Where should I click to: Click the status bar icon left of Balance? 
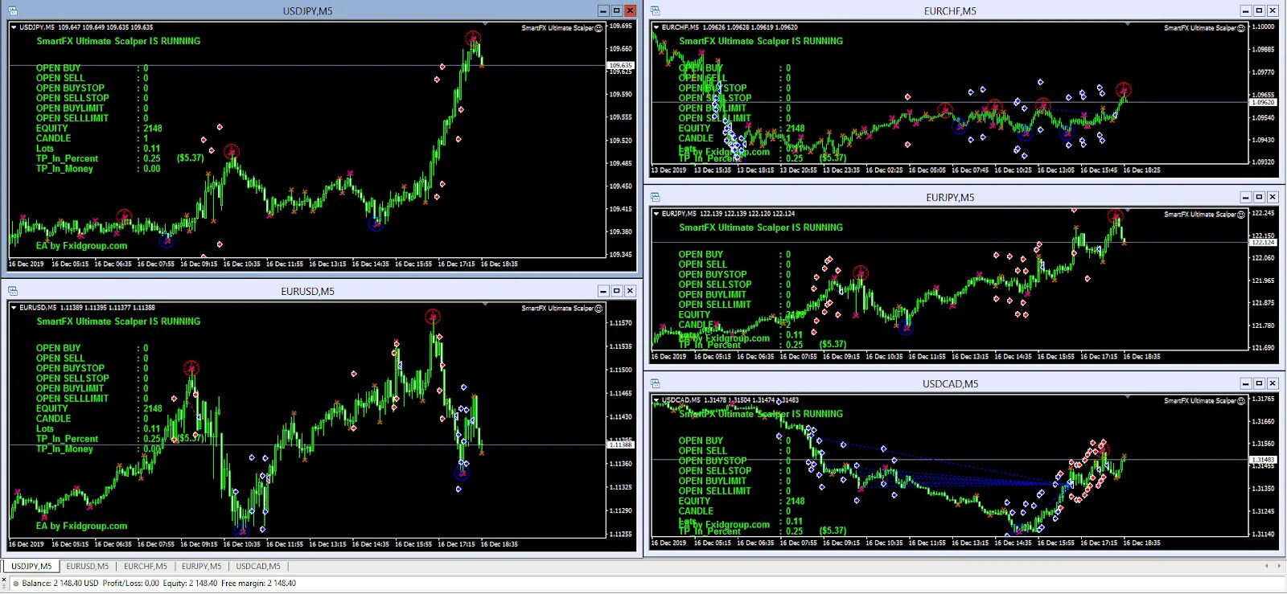click(x=14, y=584)
